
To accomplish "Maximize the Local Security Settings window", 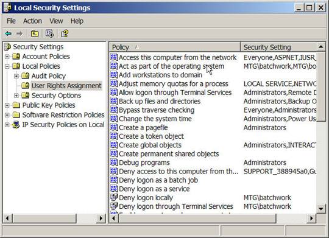I will 310,8.
